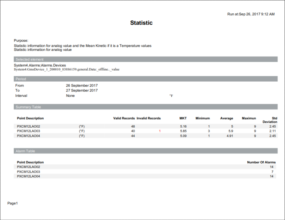Click the Run at timestamp text
This screenshot has width=285, height=220.
tap(251, 14)
